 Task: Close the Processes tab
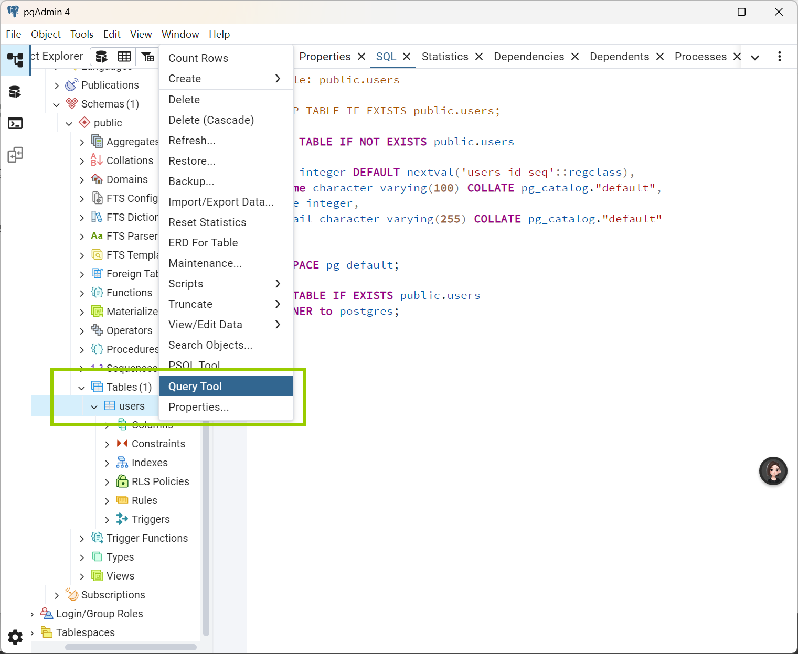(737, 57)
